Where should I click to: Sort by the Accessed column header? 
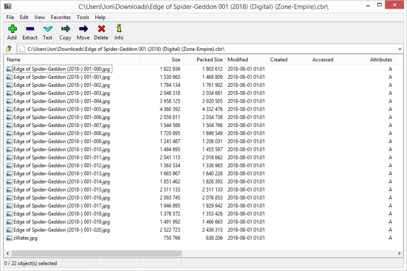click(x=331, y=60)
